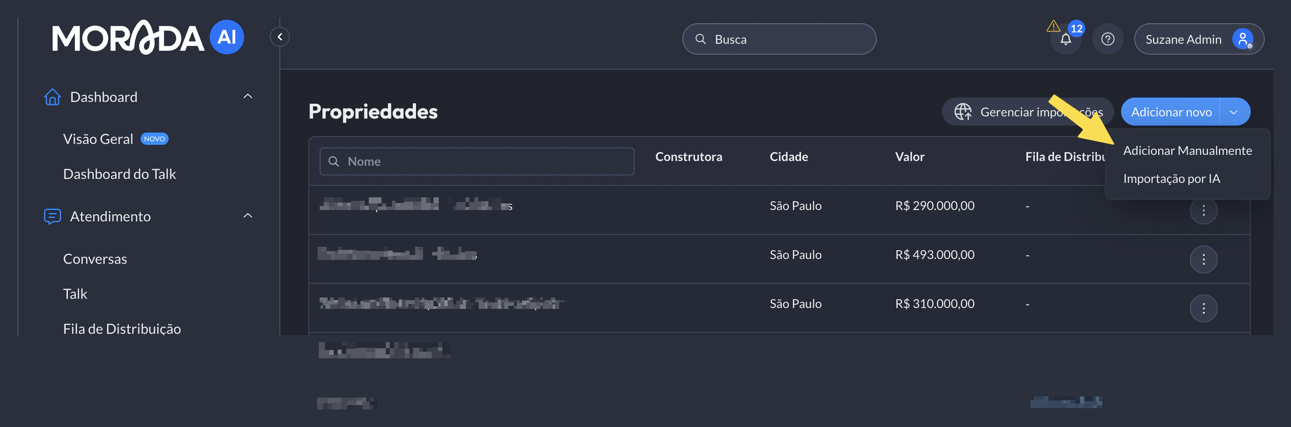Open the Fila de Distribuição link
The width and height of the screenshot is (1291, 427).
pos(122,329)
